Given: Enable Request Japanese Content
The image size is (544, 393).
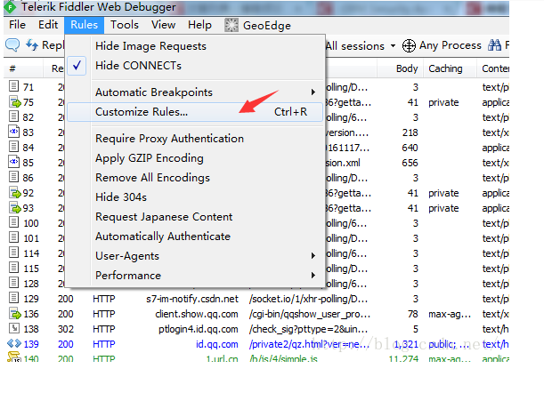Looking at the screenshot, I should [195, 217].
